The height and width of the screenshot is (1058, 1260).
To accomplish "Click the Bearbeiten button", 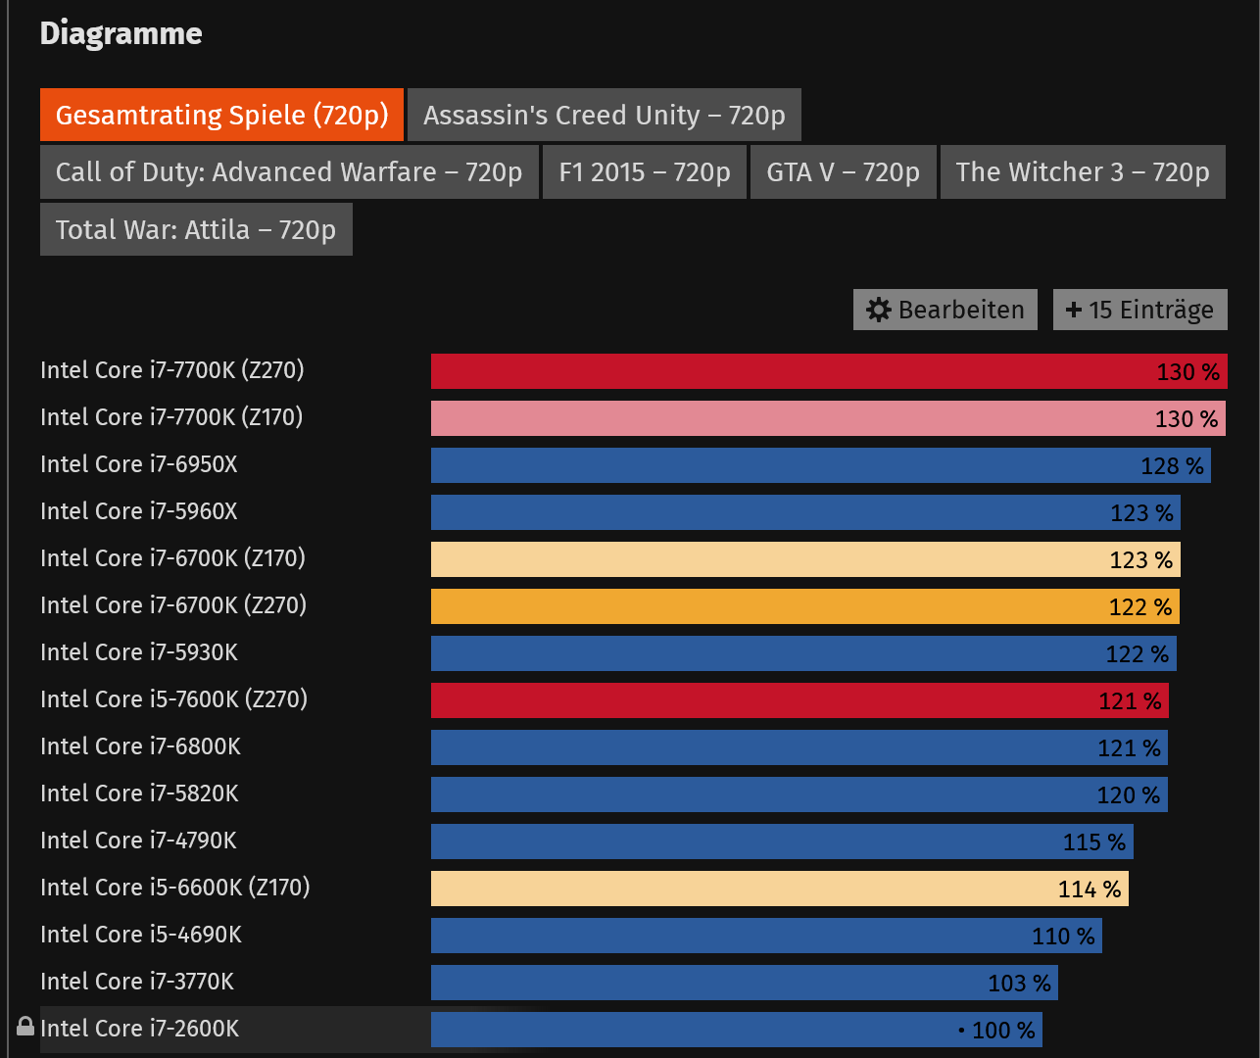I will (945, 310).
